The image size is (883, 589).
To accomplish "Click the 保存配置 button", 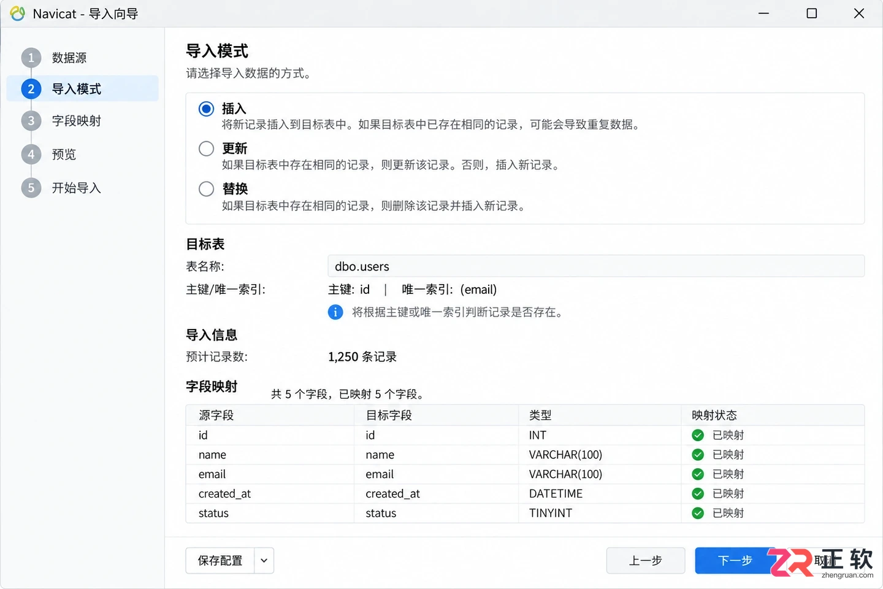I will tap(220, 561).
